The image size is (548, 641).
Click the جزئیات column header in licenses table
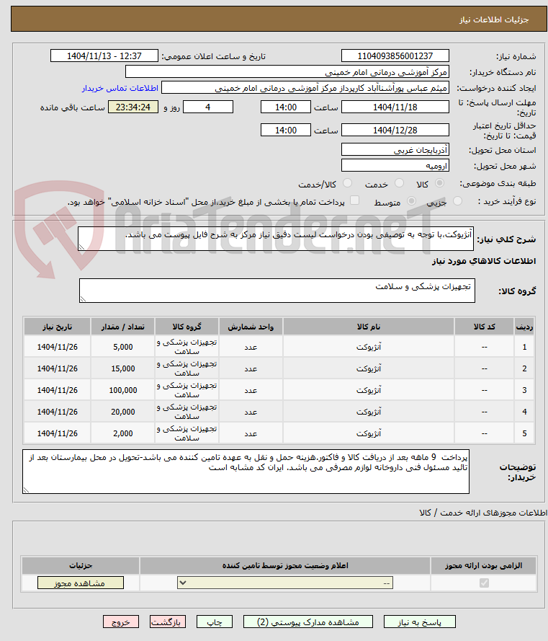(81, 565)
